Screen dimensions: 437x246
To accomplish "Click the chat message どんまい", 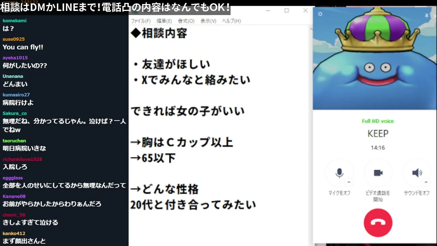I will [15, 84].
